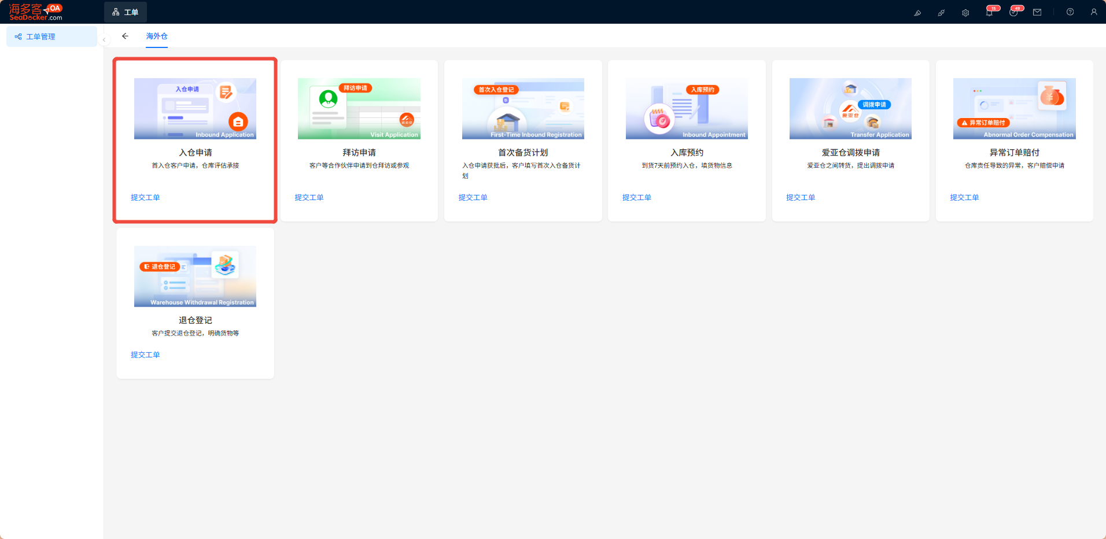This screenshot has height=539, width=1106.
Task: Click 提交工单 under 拜访申请
Action: 309,197
